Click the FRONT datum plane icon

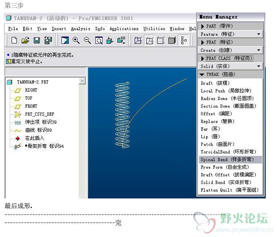click(x=18, y=106)
